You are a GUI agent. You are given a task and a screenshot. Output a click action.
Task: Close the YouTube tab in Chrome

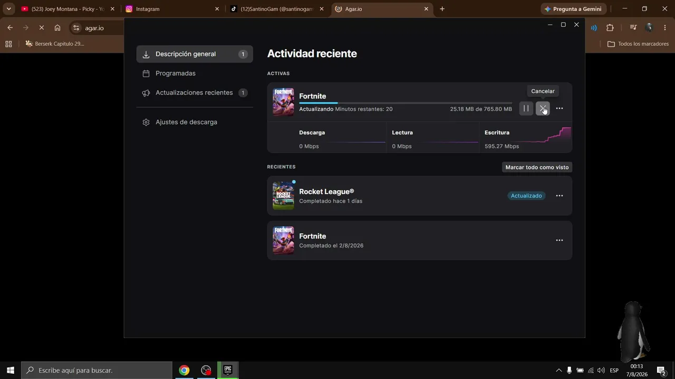pos(112,9)
